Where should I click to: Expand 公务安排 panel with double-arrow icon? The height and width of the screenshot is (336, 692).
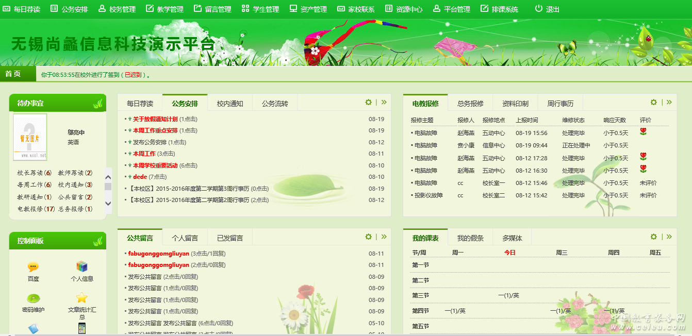coord(384,103)
